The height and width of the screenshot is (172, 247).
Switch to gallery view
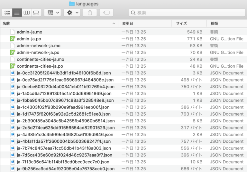(x=36, y=13)
